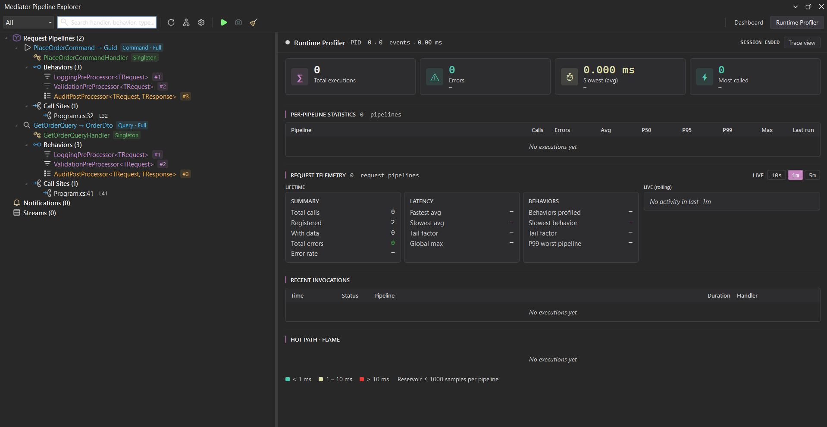
Task: Collapse the GetOrderQuery pipeline node
Action: [x=16, y=125]
